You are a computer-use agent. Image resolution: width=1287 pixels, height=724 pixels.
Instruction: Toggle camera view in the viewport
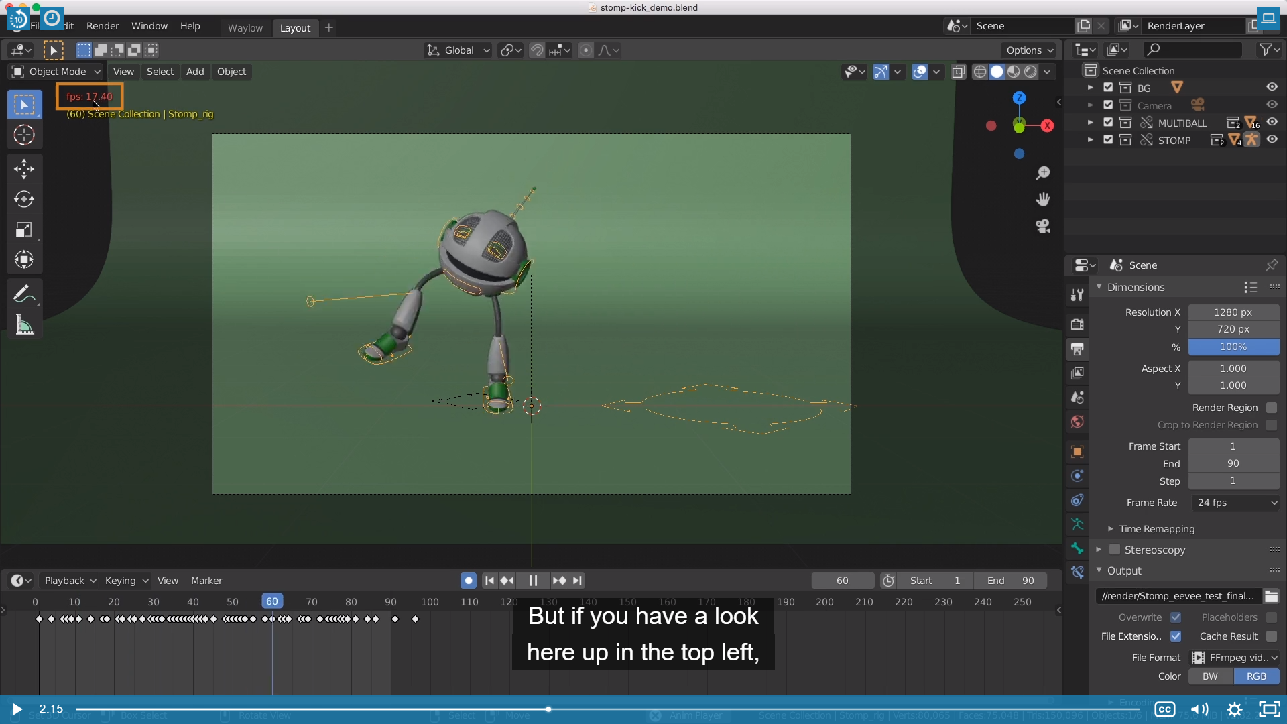coord(1042,226)
